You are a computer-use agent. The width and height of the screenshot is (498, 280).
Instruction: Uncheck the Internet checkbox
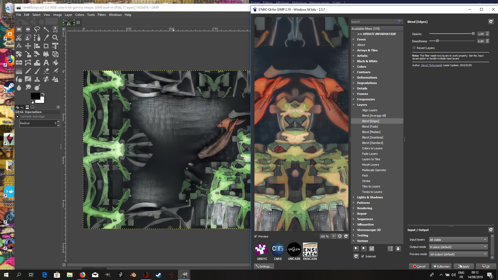pyautogui.click(x=363, y=256)
